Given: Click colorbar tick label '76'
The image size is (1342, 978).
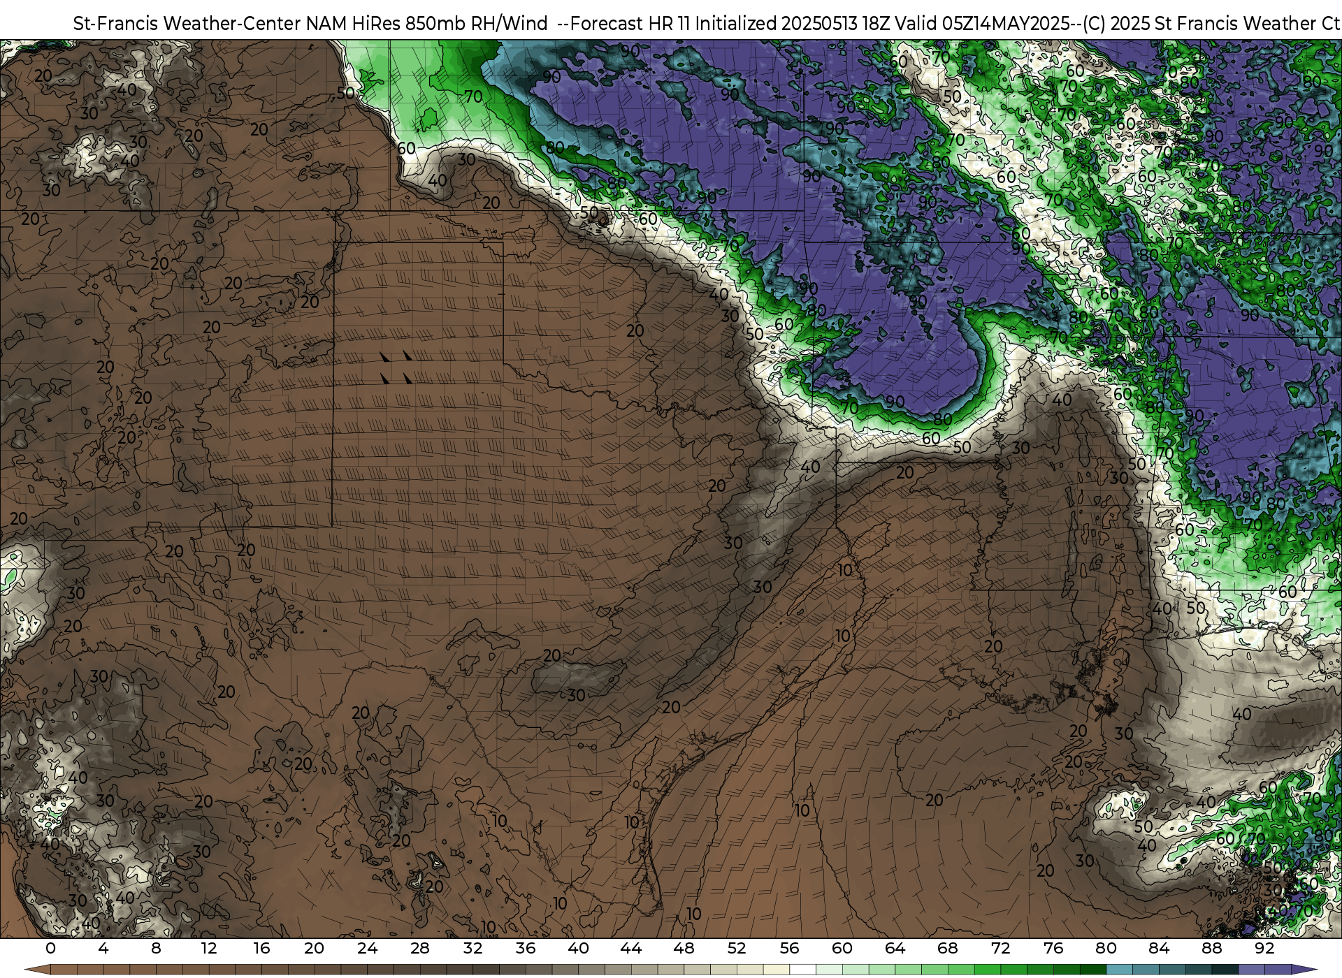Looking at the screenshot, I should [x=1053, y=948].
